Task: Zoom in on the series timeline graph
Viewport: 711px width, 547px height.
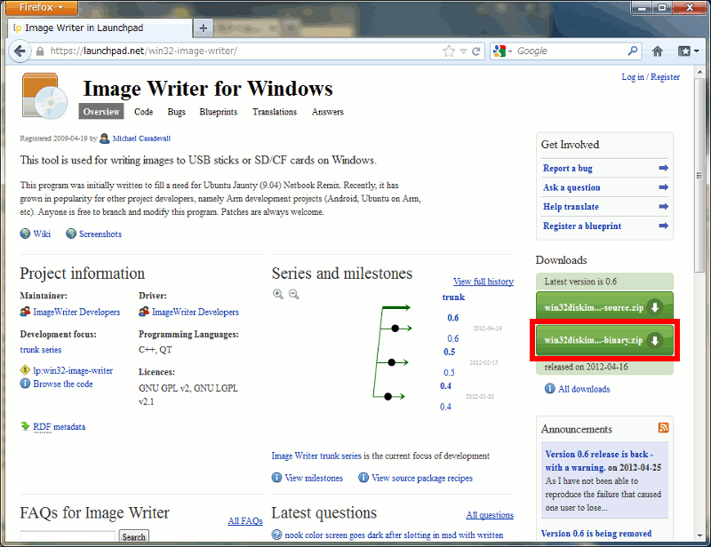Action: pos(278,294)
